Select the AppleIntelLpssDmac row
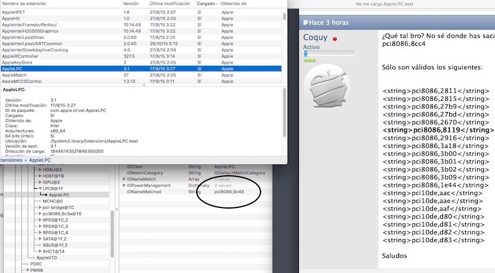Image resolution: width=495 pixels, height=273 pixels. coord(141,37)
